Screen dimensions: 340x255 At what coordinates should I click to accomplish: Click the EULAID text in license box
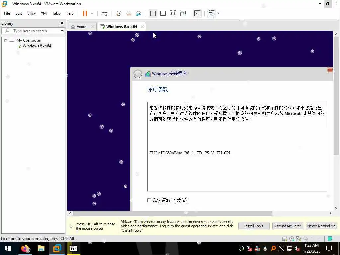click(190, 153)
